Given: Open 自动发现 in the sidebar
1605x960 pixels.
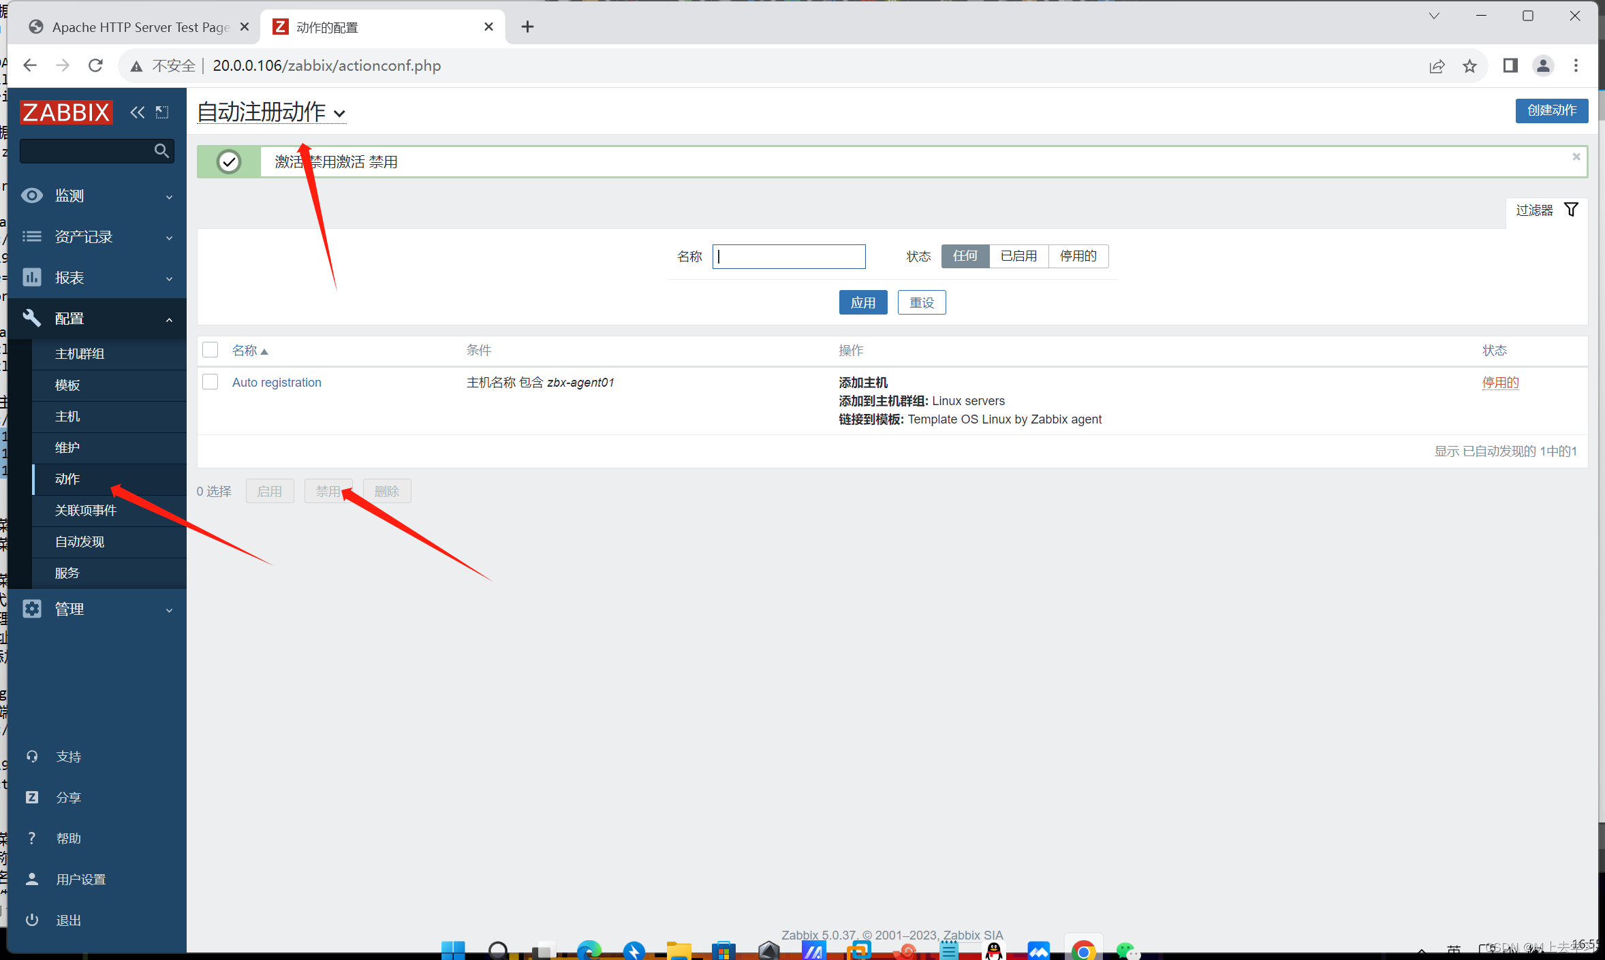Looking at the screenshot, I should [110, 542].
